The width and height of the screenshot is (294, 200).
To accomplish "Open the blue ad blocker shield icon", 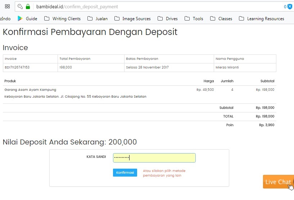I will coord(290,6).
